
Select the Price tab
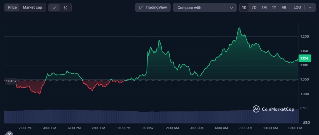[x=12, y=7]
